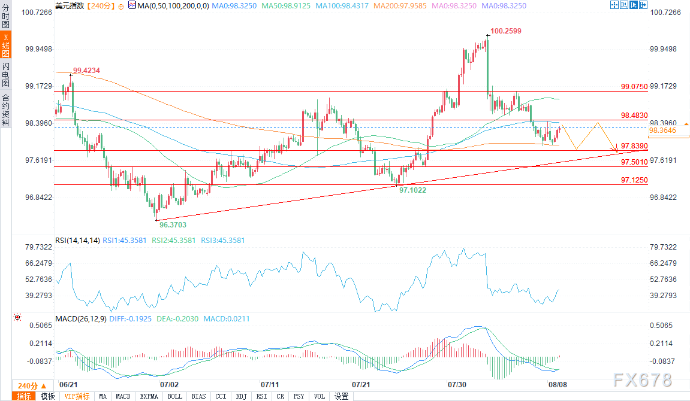Turn on the EXPMA indicator

[x=149, y=396]
